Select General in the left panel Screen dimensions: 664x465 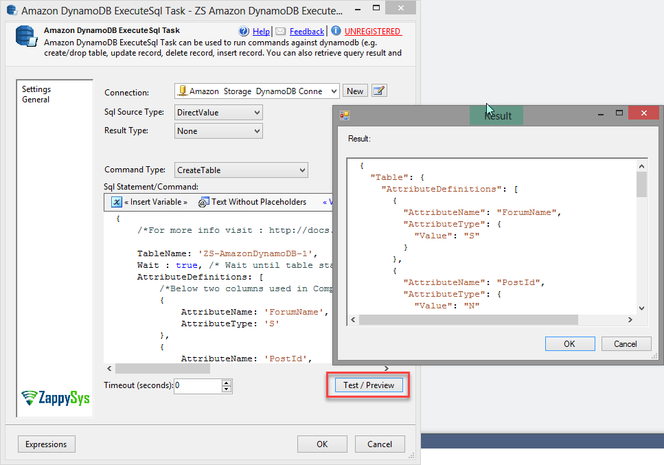pos(36,100)
